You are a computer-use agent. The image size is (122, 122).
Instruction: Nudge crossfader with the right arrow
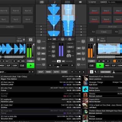(72, 65)
